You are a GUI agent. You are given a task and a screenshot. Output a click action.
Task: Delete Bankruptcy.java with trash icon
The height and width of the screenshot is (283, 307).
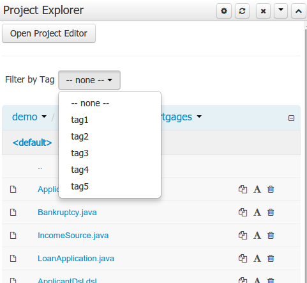click(x=271, y=213)
